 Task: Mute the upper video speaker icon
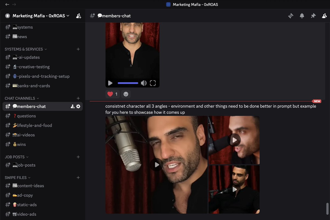144,83
